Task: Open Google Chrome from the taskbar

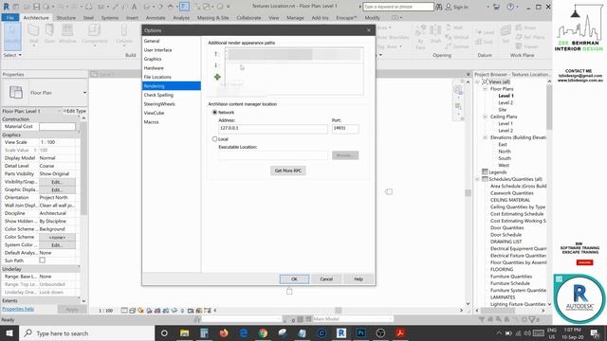Action: [264, 332]
